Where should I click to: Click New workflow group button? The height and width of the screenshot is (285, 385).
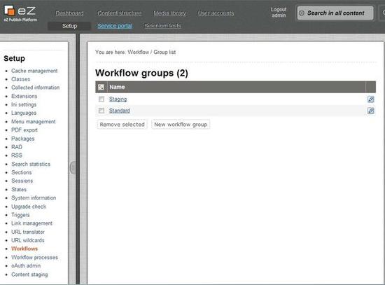pos(181,125)
